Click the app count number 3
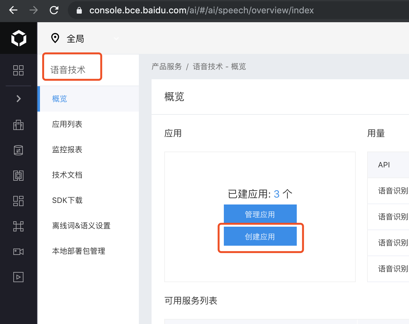Viewport: 409px width, 324px height. (276, 194)
